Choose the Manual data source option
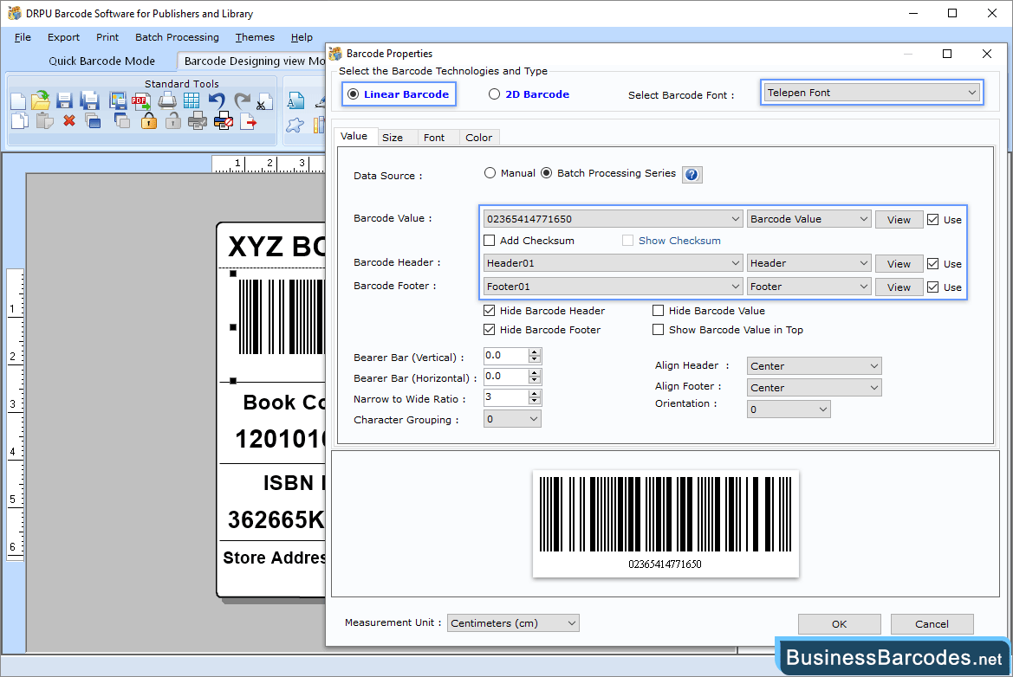1013x677 pixels. tap(490, 173)
